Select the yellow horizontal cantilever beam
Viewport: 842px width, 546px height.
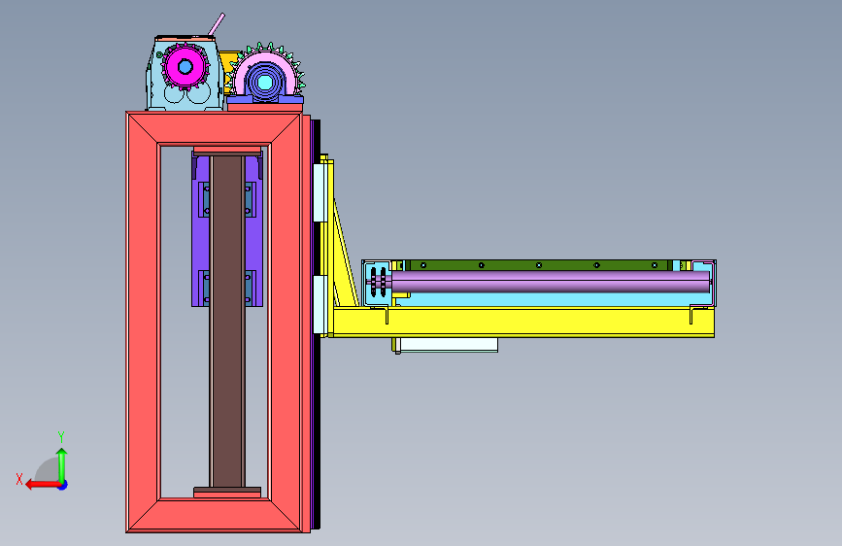[523, 322]
